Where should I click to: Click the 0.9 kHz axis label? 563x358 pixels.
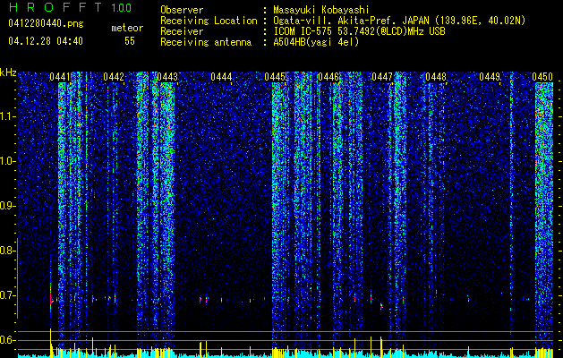(7, 206)
